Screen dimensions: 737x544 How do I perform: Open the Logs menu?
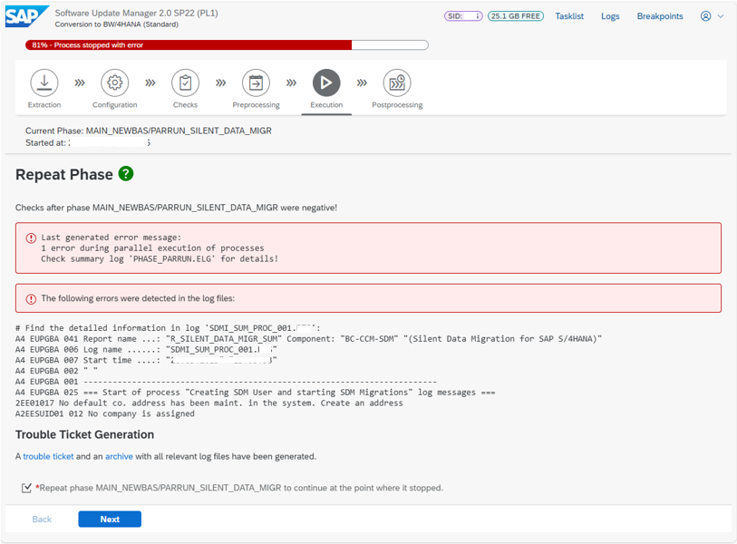(610, 16)
